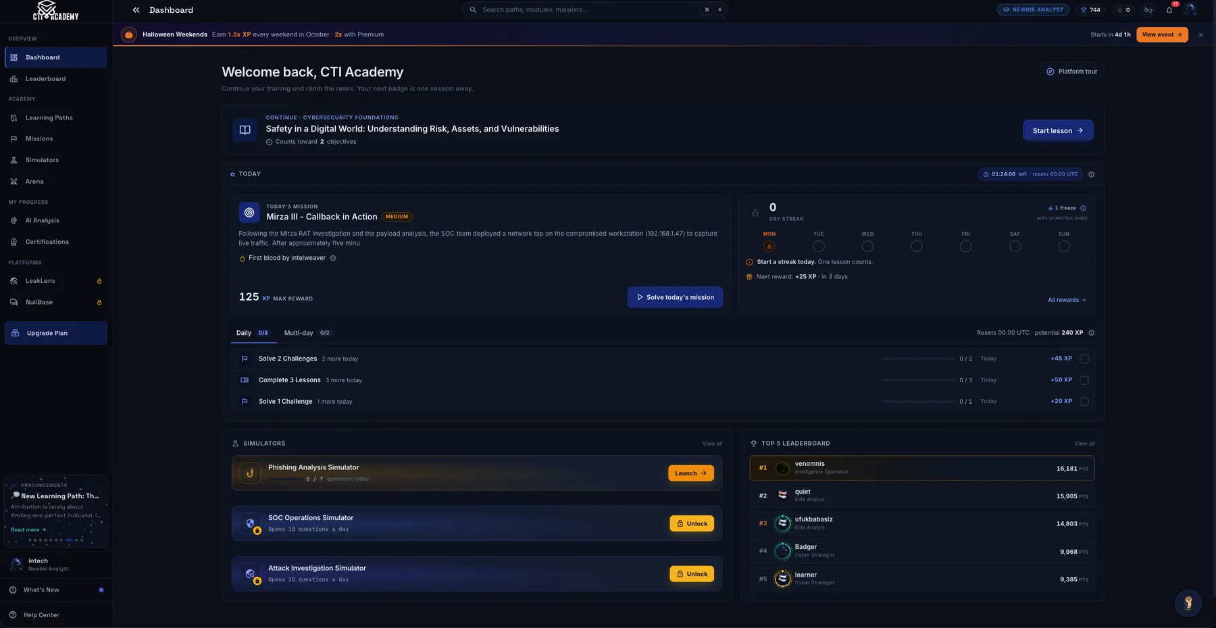Collapse the sidebar with the double-chevron icon
The width and height of the screenshot is (1216, 628).
click(x=136, y=10)
